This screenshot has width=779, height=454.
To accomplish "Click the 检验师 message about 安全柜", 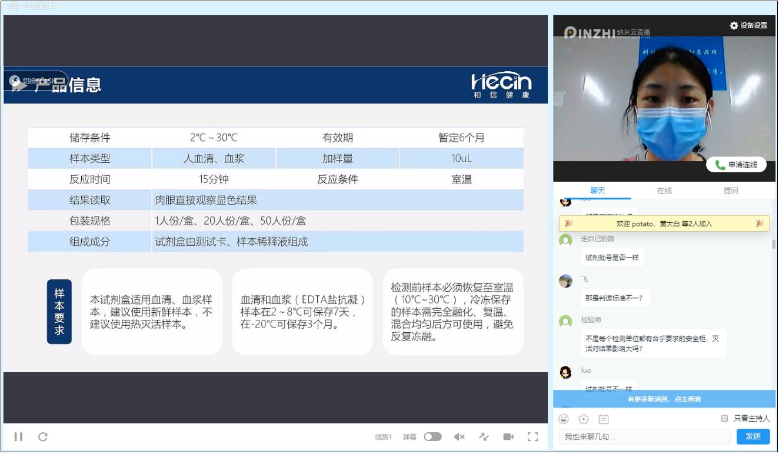I will [x=654, y=343].
